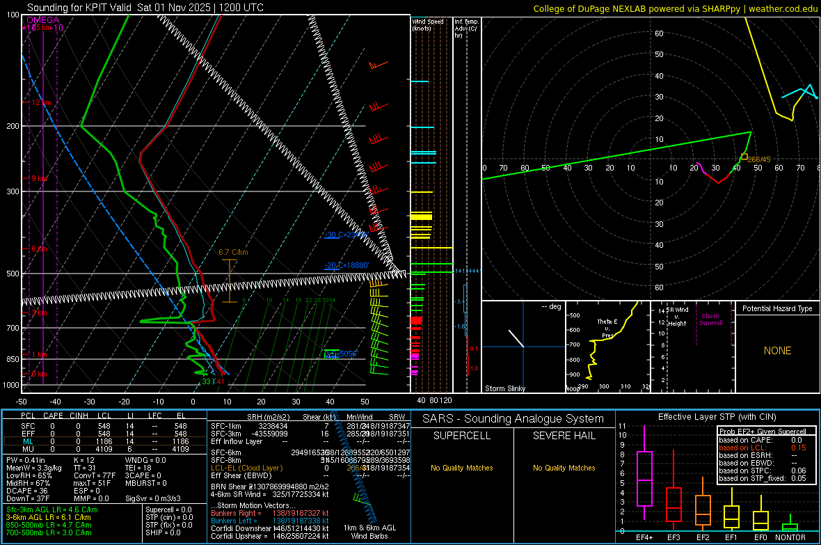Click the CAPE column header
The height and width of the screenshot is (545, 821).
pos(53,416)
